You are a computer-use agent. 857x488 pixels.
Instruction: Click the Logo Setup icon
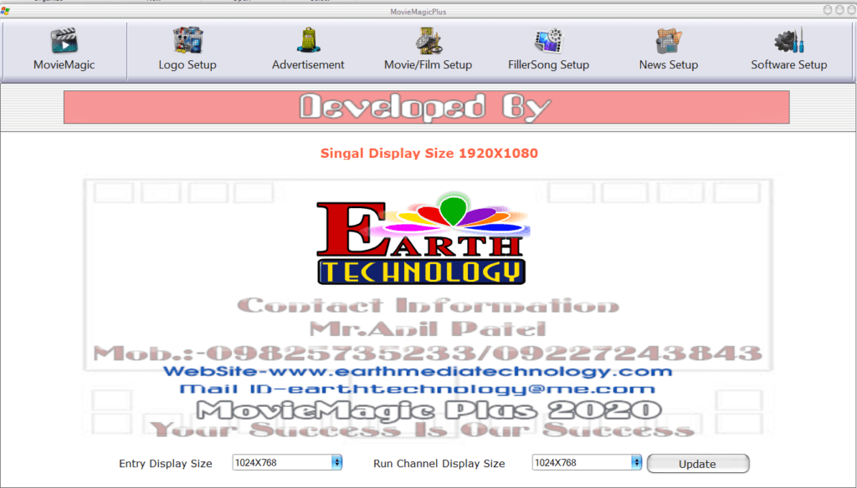click(x=187, y=41)
